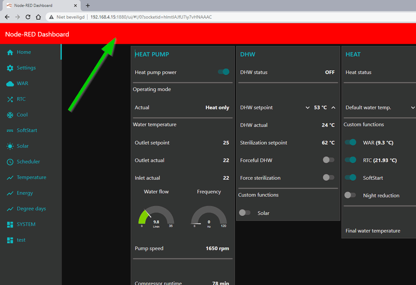Image resolution: width=416 pixels, height=285 pixels.
Task: Click the SYSTEM dashboard grid icon
Action: [x=10, y=225]
